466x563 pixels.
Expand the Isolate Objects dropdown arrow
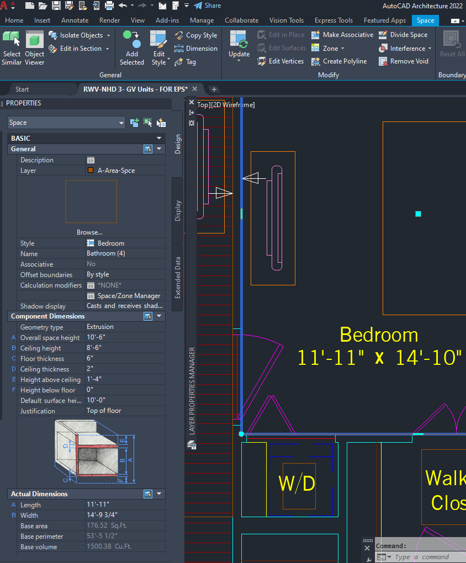[109, 35]
